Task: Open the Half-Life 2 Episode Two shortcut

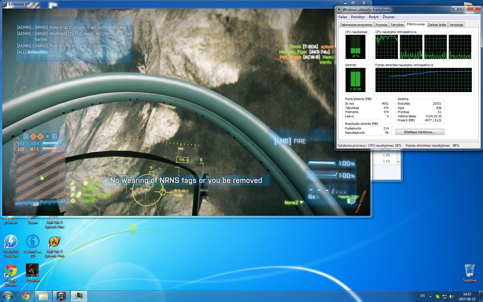Action: 54,246
